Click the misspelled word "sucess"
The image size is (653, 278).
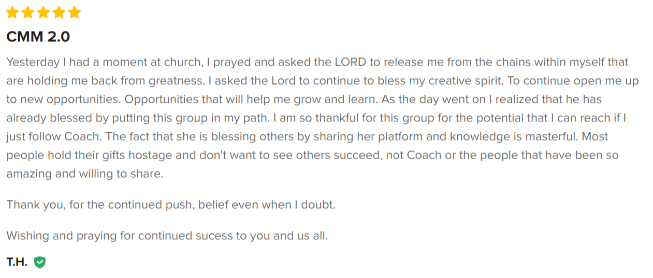pos(213,236)
